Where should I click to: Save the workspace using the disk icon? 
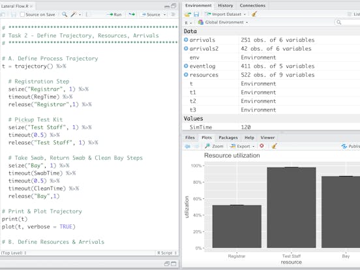(196, 14)
